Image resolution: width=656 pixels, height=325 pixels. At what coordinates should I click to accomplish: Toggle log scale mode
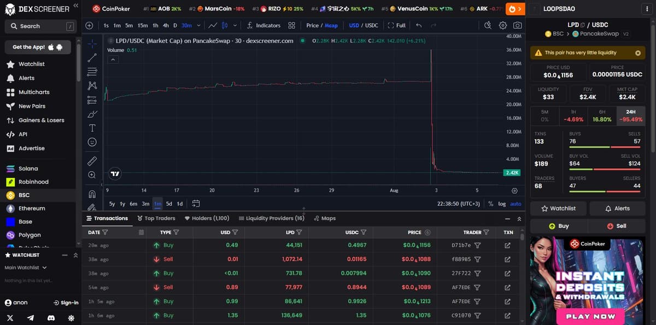(502, 204)
